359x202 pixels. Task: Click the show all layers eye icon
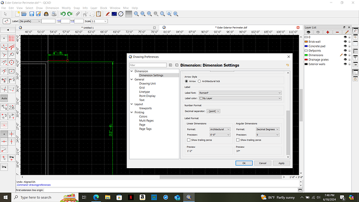pos(309,32)
